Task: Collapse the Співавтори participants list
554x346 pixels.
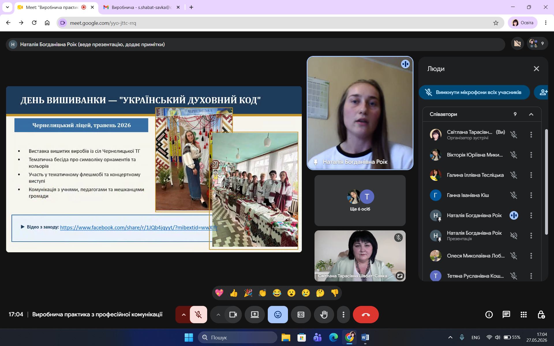Action: pyautogui.click(x=531, y=114)
